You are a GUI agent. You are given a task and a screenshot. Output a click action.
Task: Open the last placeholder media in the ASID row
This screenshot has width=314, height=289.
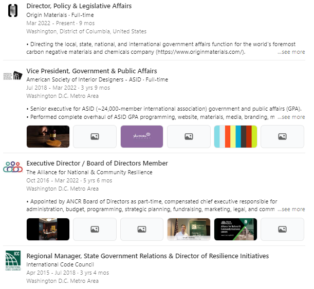282,137
